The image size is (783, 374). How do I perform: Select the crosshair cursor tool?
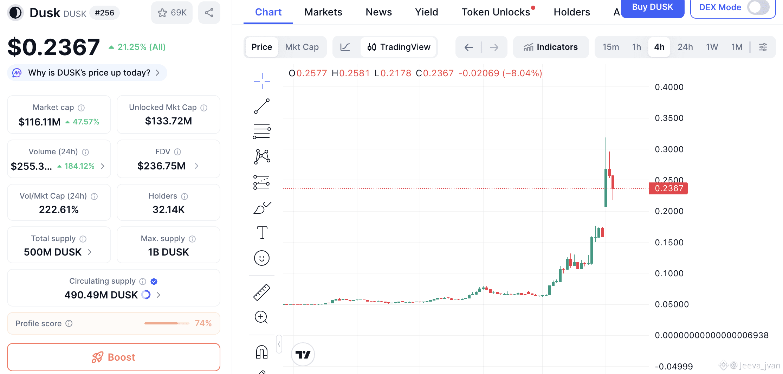click(x=262, y=81)
